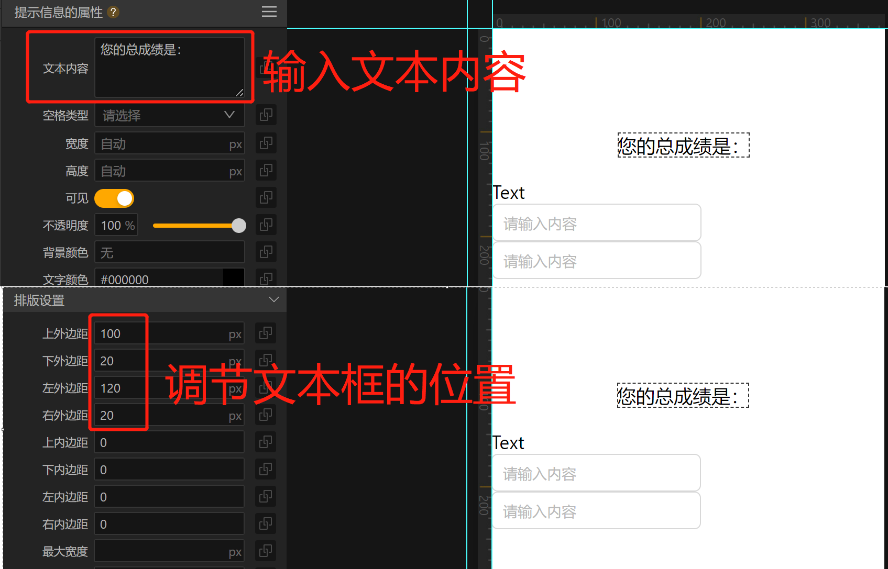Click the 请输入内容 field directly under upper-canvas Text label
888x569 pixels.
point(597,223)
